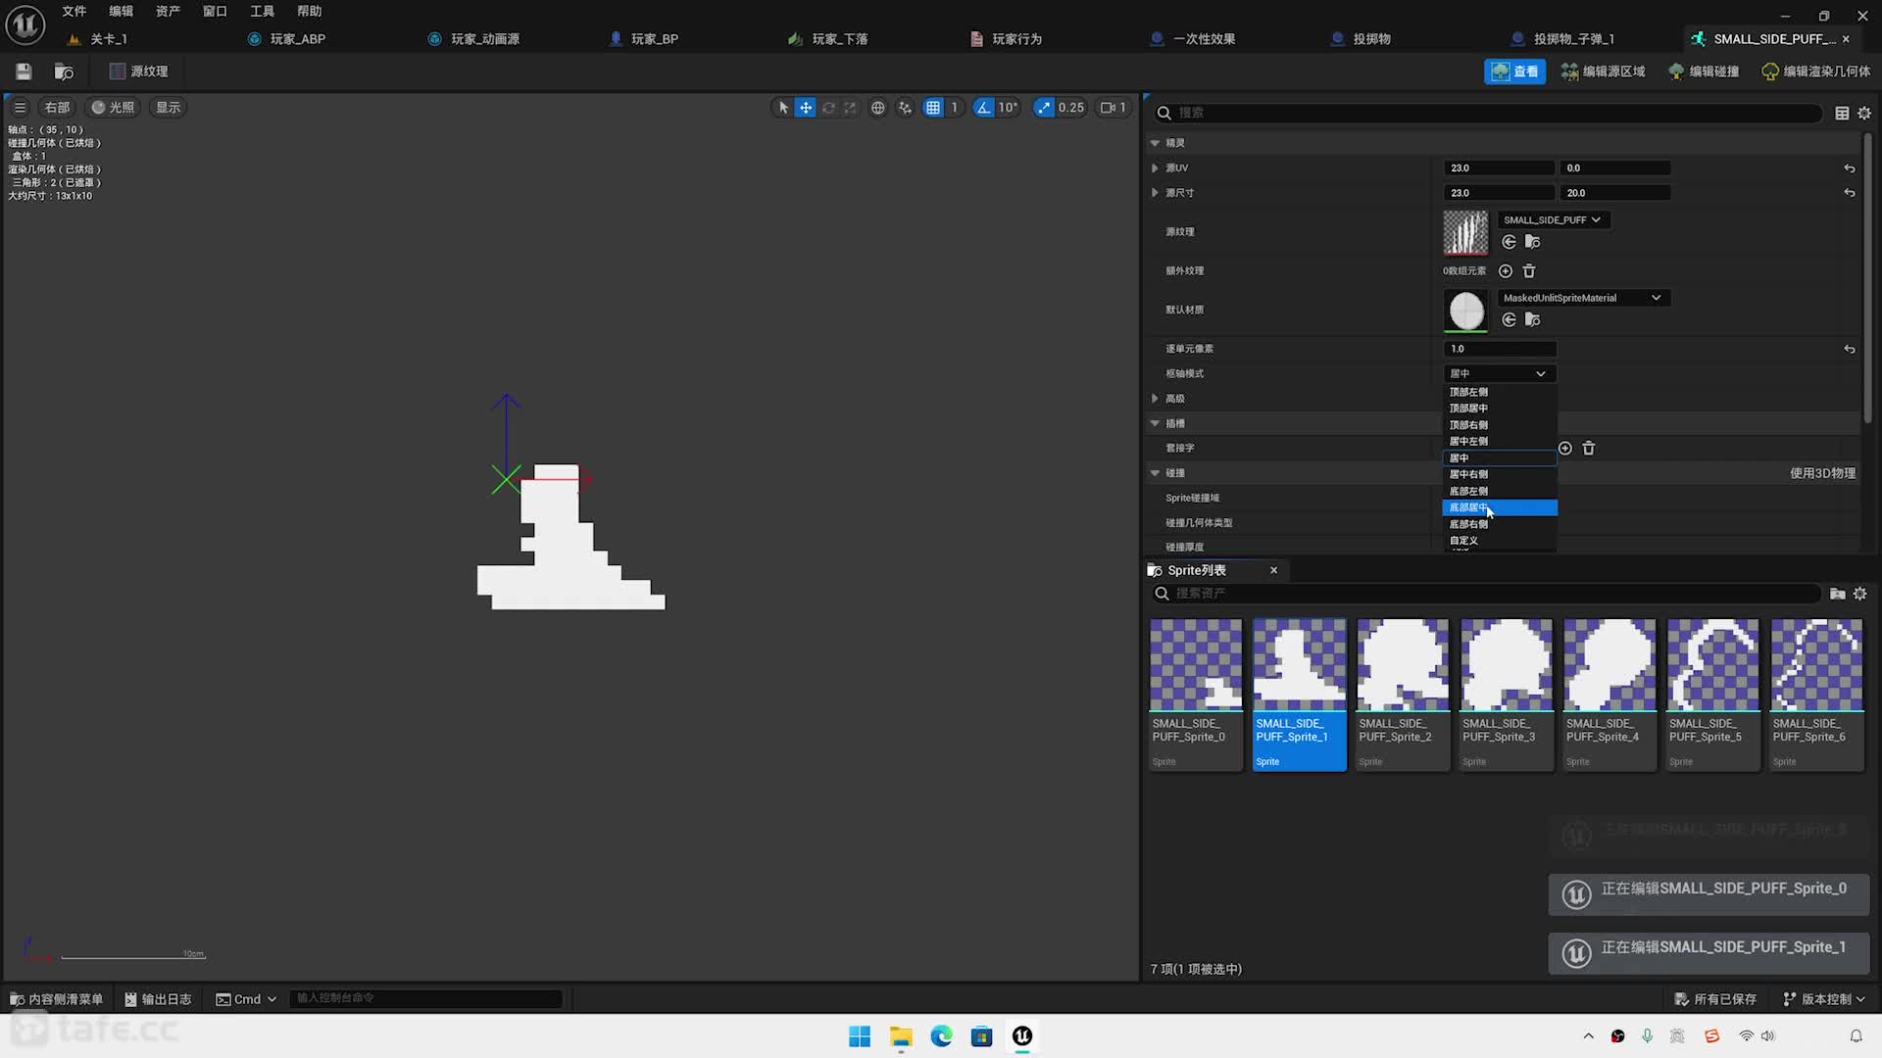Add element to 额外纹理 array
1882x1058 pixels.
1506,271
